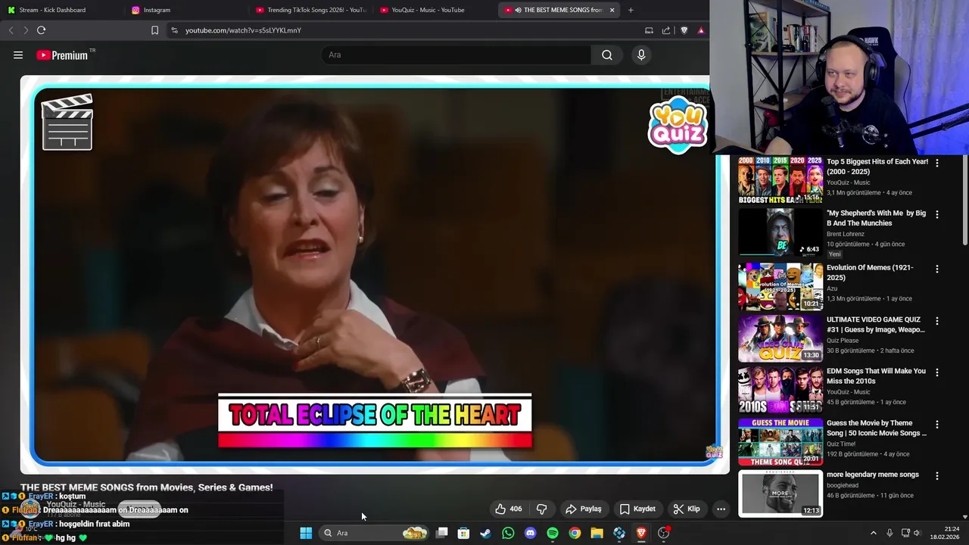Open EDM Songs 2010s video thumbnail

pos(780,390)
